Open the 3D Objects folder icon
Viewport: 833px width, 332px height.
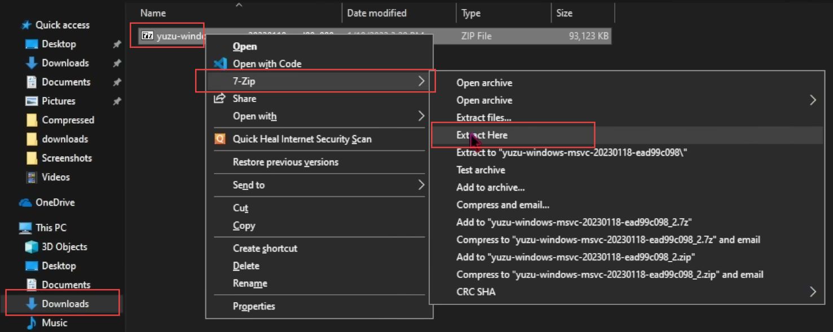(x=32, y=247)
